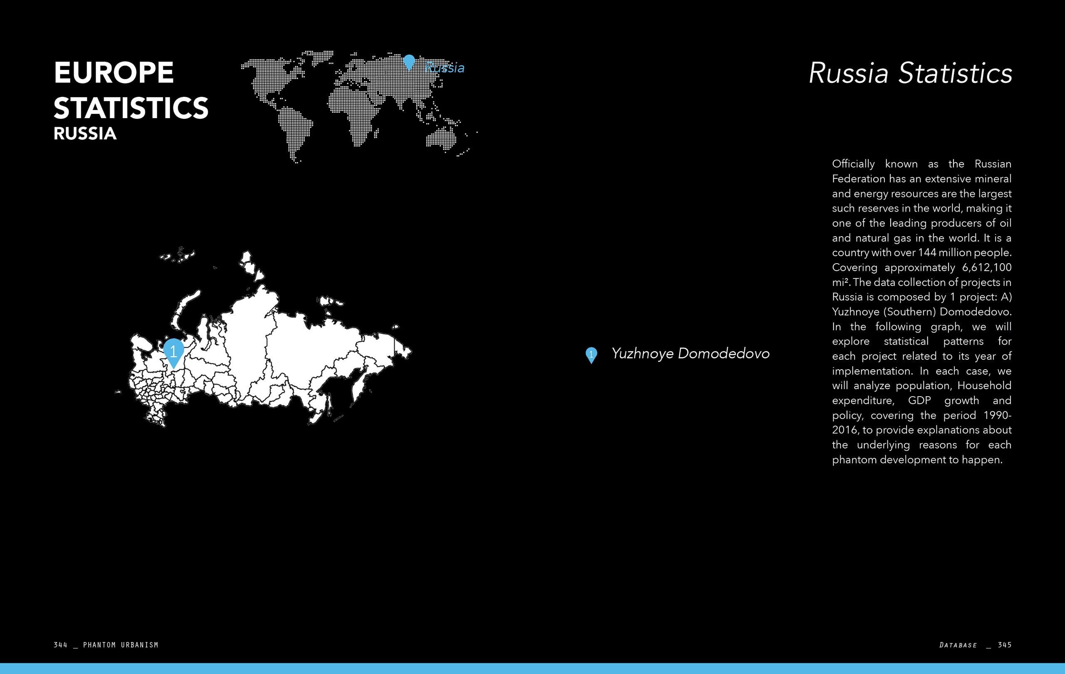Click page number 345 footer
1065x674 pixels.
1004,645
